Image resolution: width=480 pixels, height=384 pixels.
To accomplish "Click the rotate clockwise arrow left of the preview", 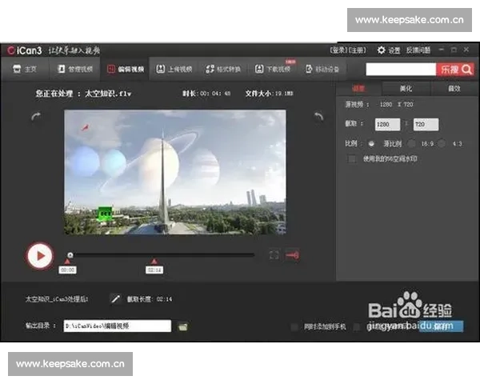I will point(36,117).
